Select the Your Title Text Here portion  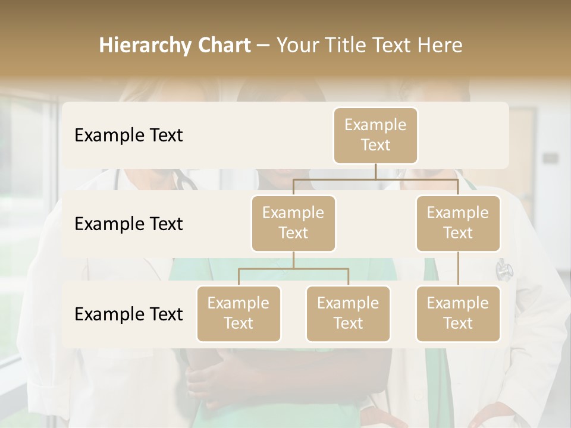369,45
